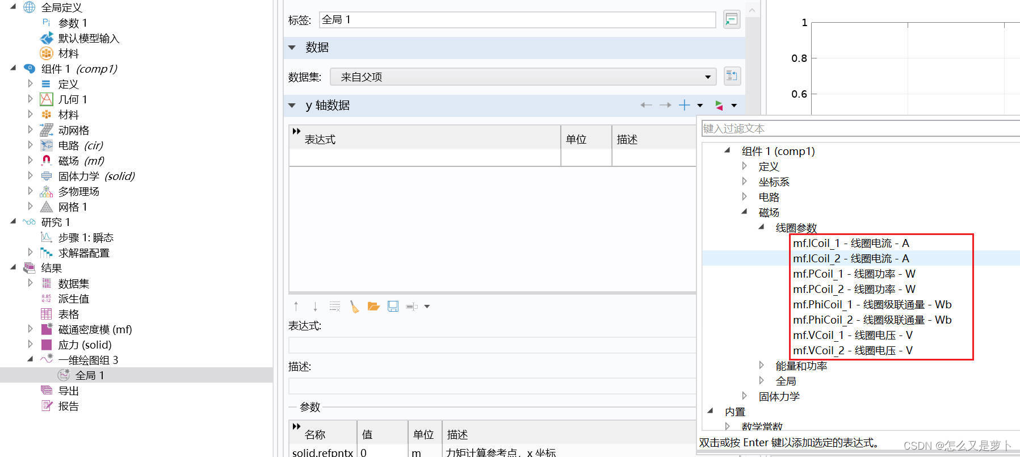Click the 标签 text field
The width and height of the screenshot is (1020, 457).
click(517, 20)
